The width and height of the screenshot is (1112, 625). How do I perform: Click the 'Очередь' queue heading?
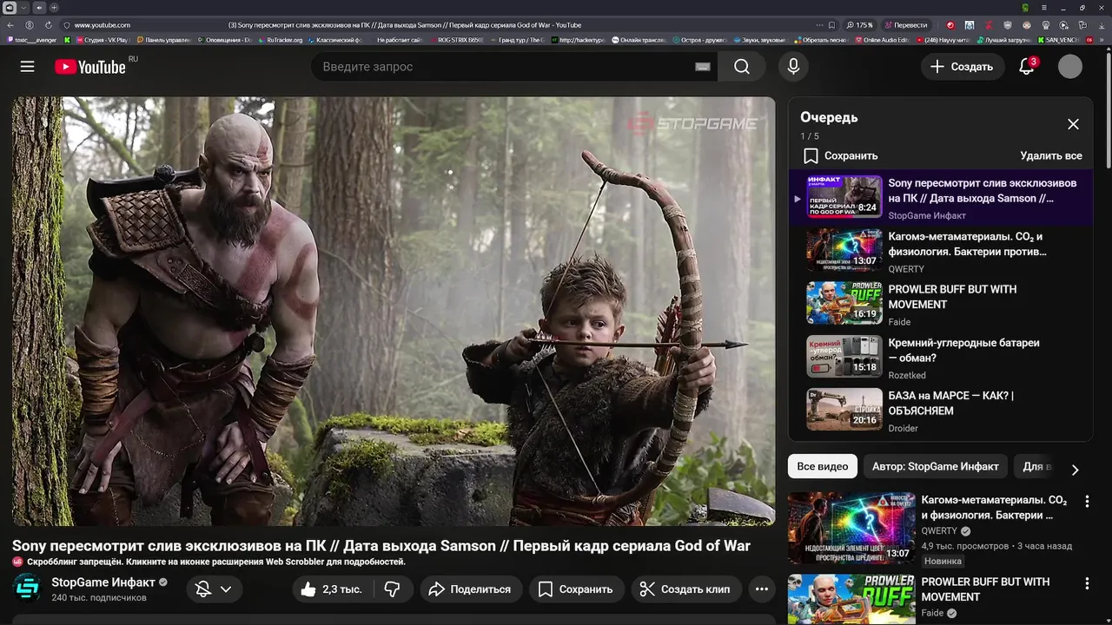(829, 117)
